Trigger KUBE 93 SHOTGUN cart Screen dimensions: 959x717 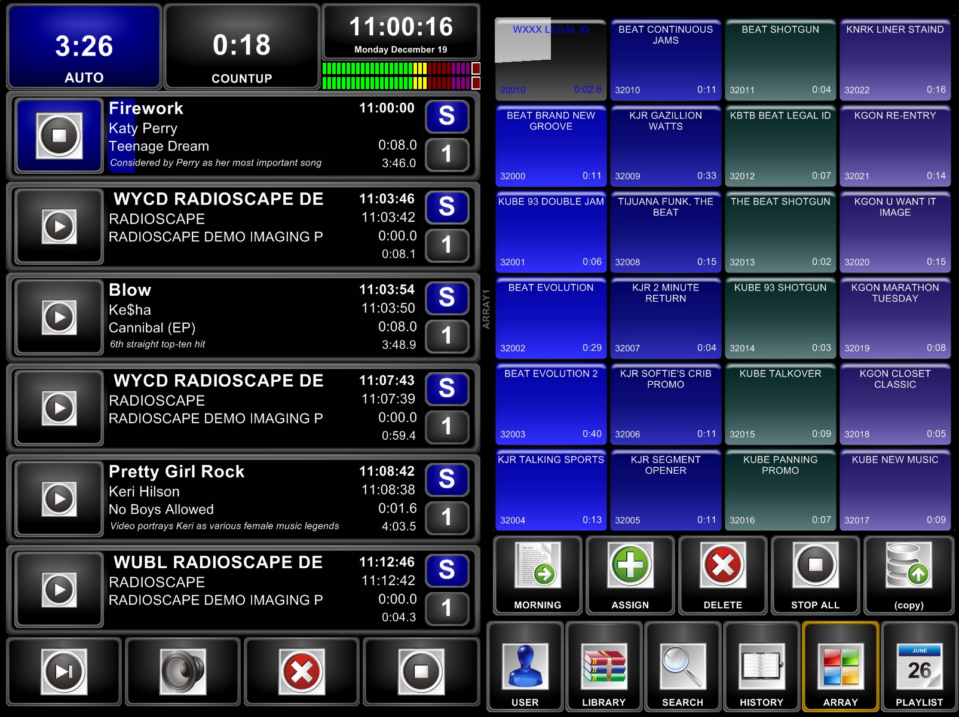pyautogui.click(x=780, y=318)
